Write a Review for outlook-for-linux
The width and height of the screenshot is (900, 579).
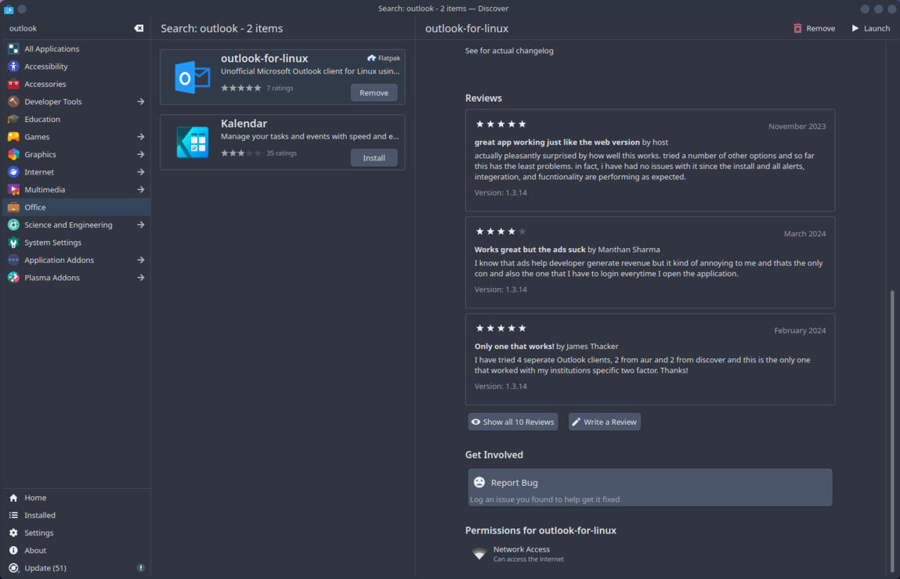tap(605, 422)
